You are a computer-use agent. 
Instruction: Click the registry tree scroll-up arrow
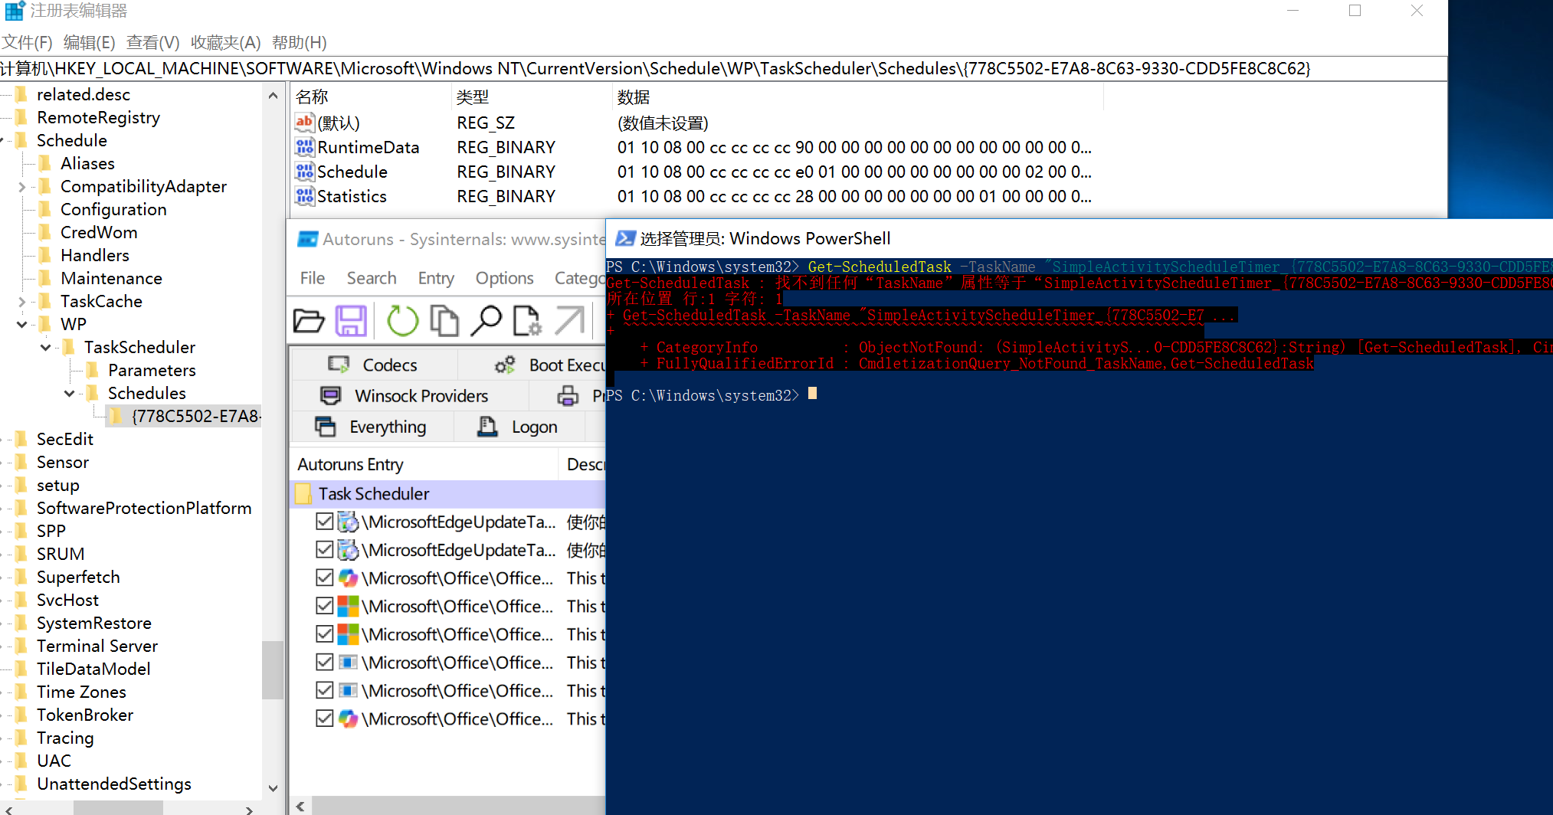273,96
